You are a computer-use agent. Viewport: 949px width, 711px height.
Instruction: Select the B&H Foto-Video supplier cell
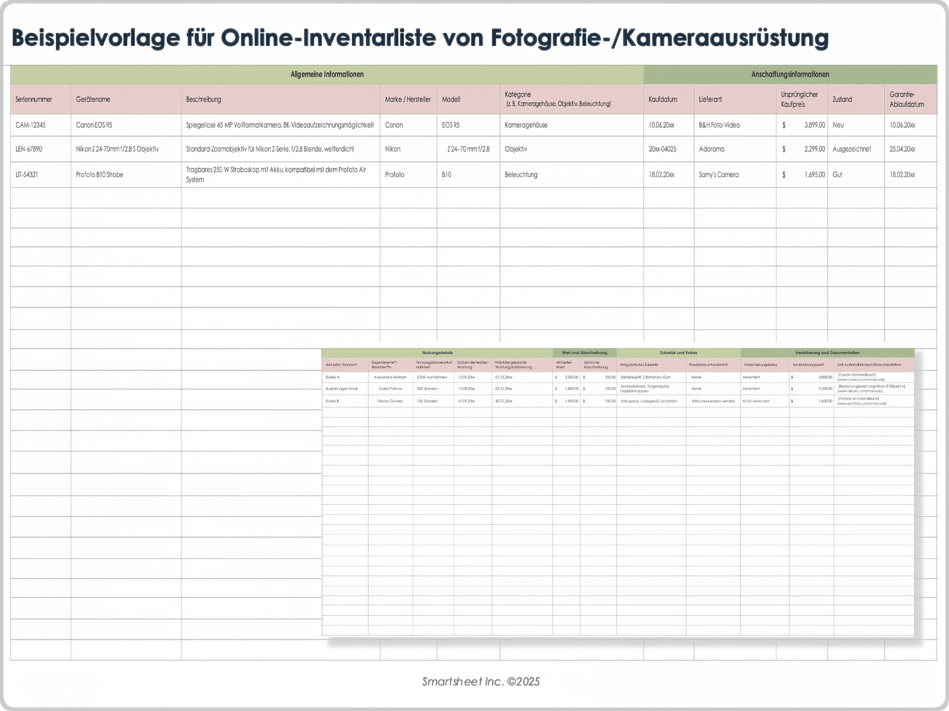point(719,125)
